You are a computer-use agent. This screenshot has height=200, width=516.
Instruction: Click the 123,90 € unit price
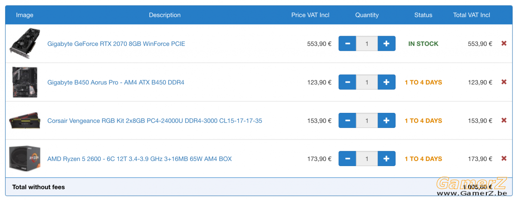[319, 82]
